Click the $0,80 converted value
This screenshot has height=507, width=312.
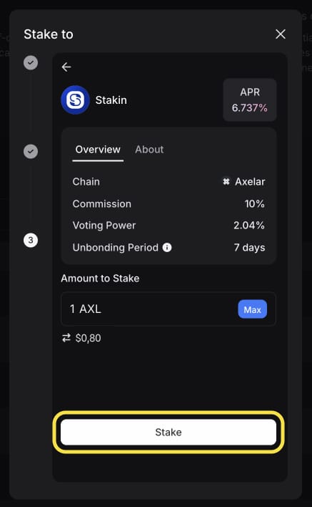[x=88, y=338]
